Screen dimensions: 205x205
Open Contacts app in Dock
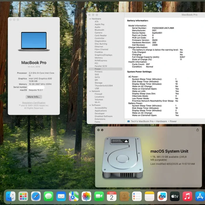coord(124,196)
